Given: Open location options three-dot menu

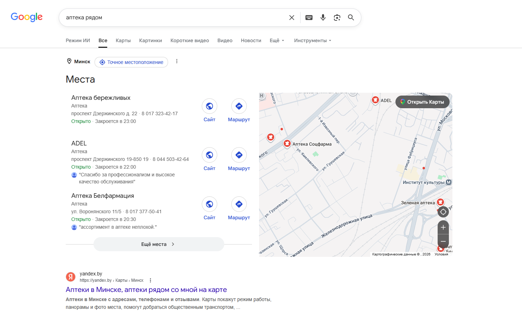Looking at the screenshot, I should pos(177,61).
